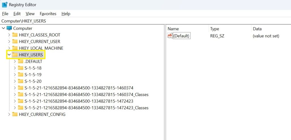The image size is (291, 140).
Task: Select the S-1-5-21-1216582894-834684500-1334827815-1460374 label
Action: (79, 88)
